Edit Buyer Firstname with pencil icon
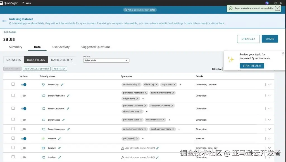Image resolution: width=286 pixels, height=162 pixels. pyautogui.click(x=68, y=96)
